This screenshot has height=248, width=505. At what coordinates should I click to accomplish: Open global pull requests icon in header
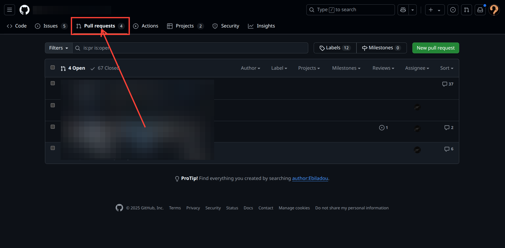click(467, 10)
